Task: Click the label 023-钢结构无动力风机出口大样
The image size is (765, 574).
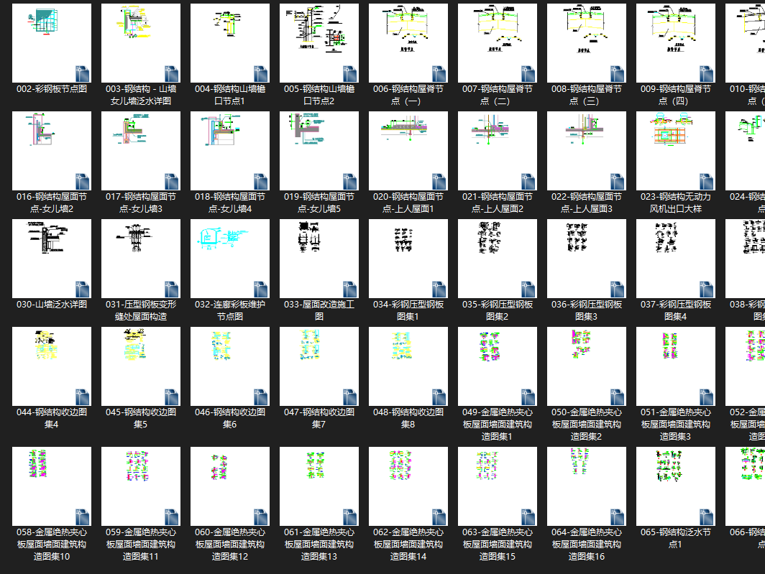Action: pyautogui.click(x=676, y=203)
